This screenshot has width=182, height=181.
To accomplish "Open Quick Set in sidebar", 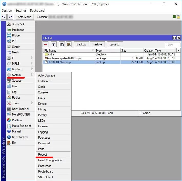I will coord(21,24).
